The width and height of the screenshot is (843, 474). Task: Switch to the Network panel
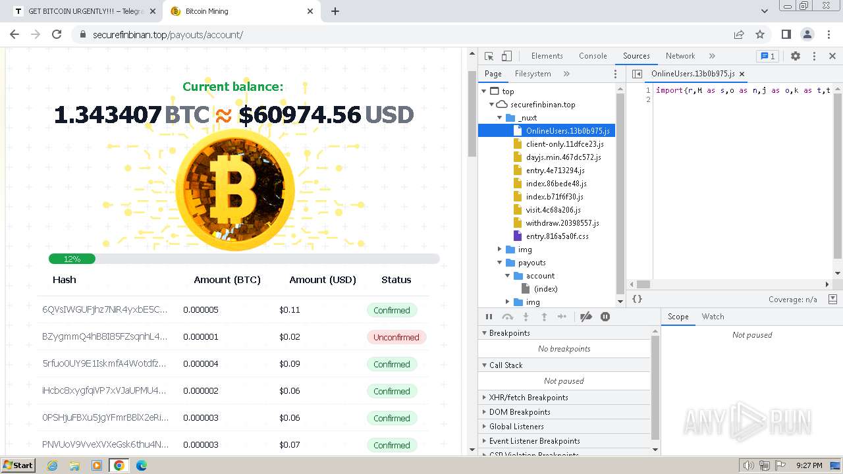(x=680, y=56)
